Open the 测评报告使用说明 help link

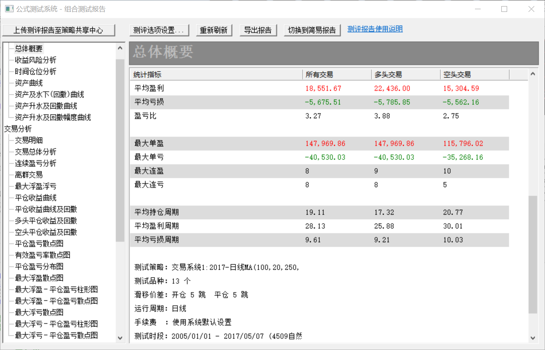(375, 29)
